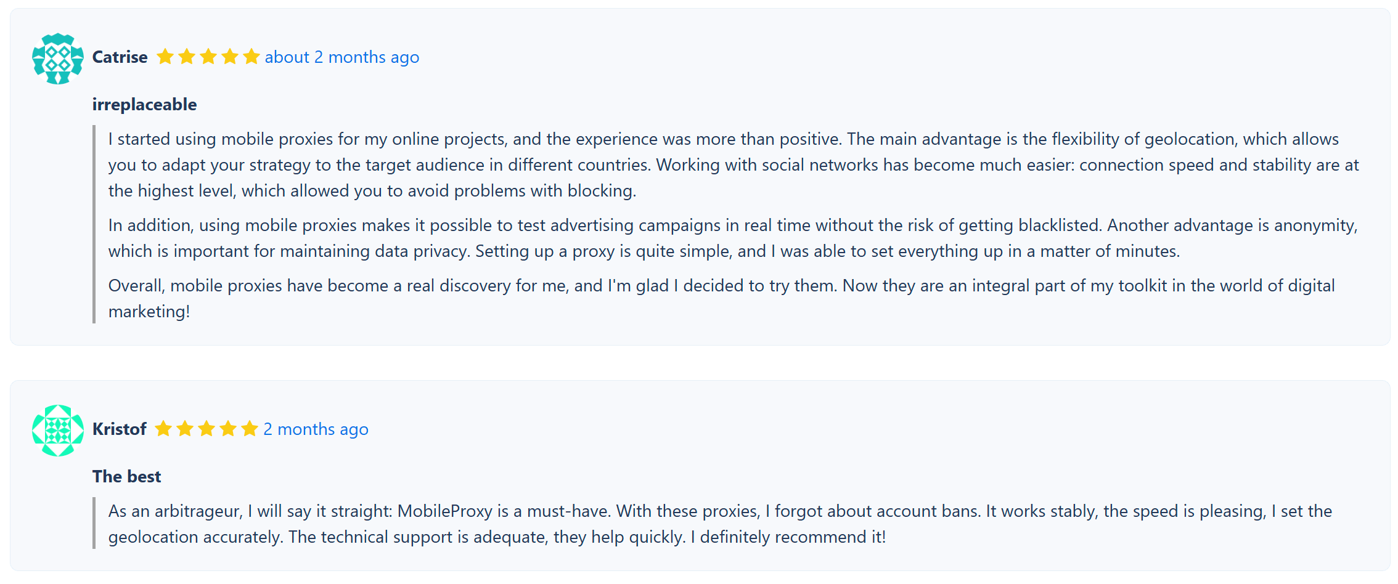
Task: Click Kristof's review text about MobileProxy
Action: pyautogui.click(x=720, y=524)
